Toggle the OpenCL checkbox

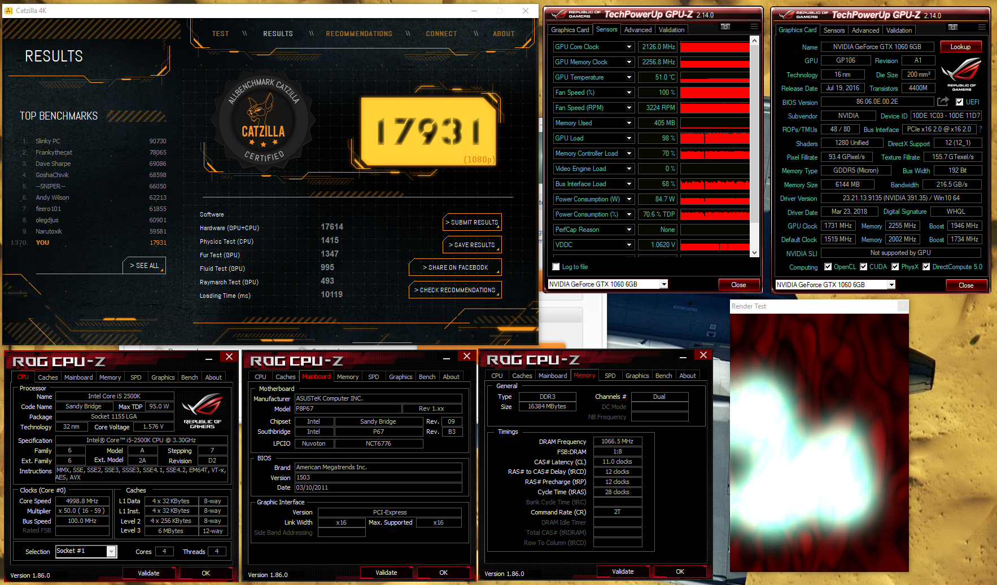coord(828,267)
